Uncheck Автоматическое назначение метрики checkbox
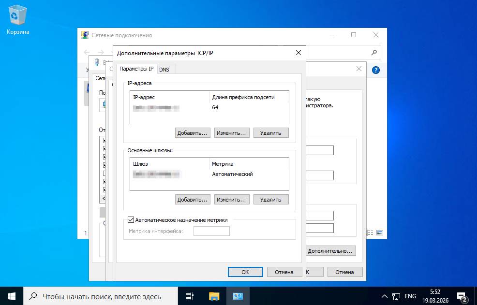This screenshot has width=477, height=305. [131, 219]
